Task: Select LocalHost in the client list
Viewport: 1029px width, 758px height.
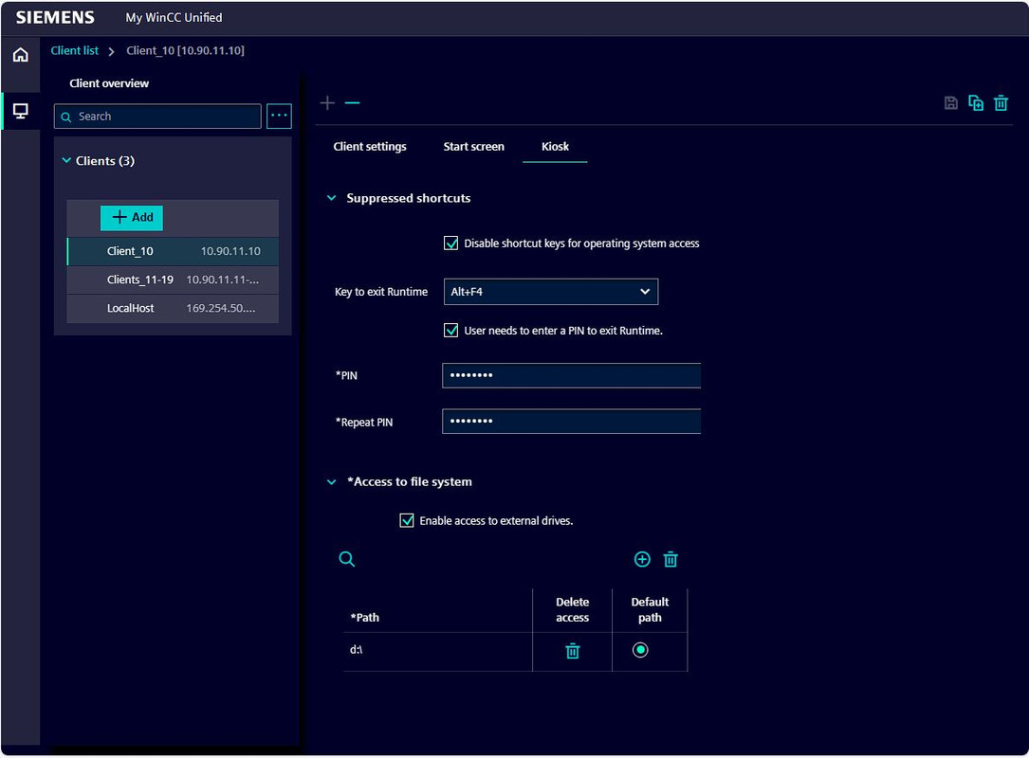Action: coord(174,308)
